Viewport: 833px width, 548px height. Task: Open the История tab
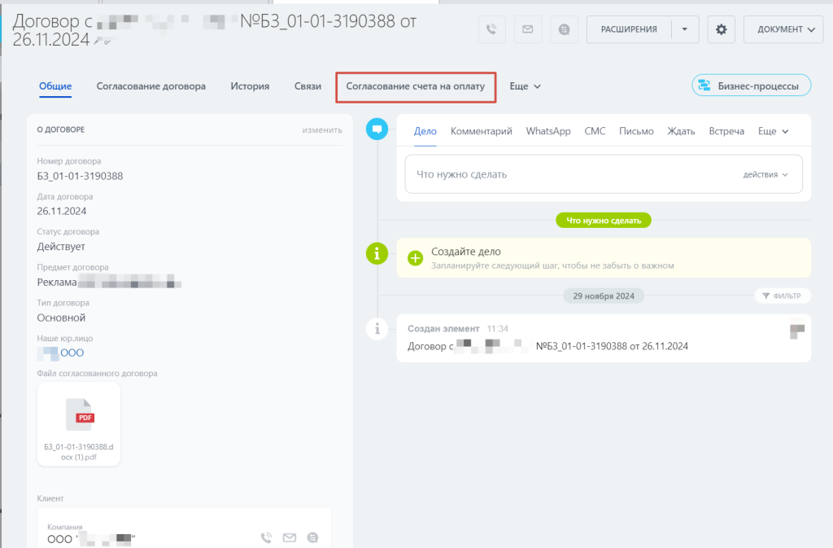(x=250, y=85)
